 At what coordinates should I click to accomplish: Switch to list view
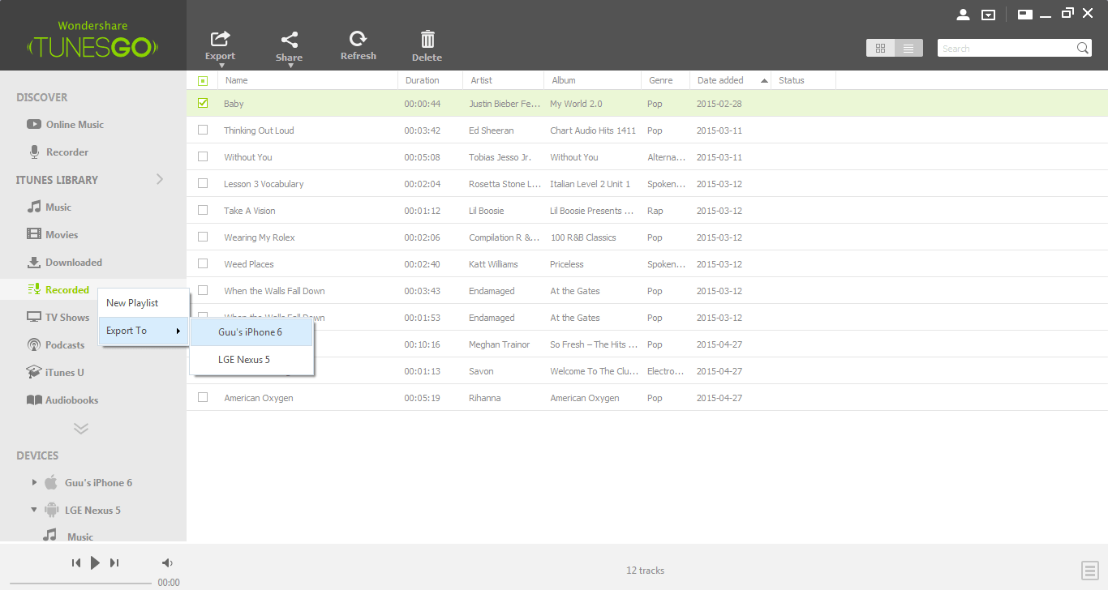click(908, 49)
